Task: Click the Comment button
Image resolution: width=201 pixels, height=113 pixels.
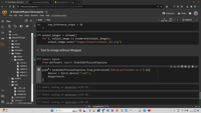Action: 168,13
